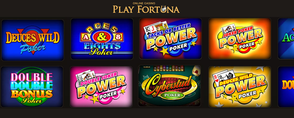Viewport: 294px width, 118px height.
Task: Select the Jacks or Better Power Poker tile
Action: pyautogui.click(x=170, y=39)
